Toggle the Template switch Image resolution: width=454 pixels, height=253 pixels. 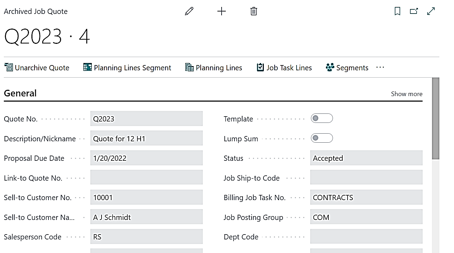[x=322, y=119]
